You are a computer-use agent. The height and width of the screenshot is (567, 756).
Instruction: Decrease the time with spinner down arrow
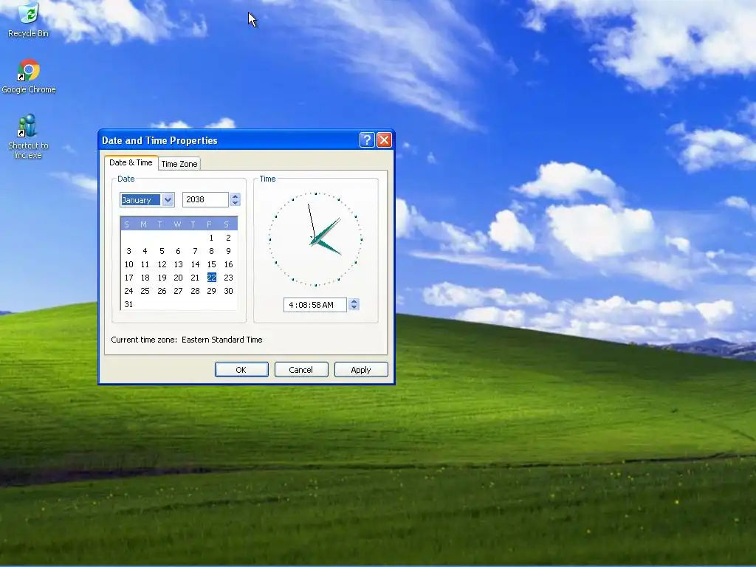coord(354,308)
